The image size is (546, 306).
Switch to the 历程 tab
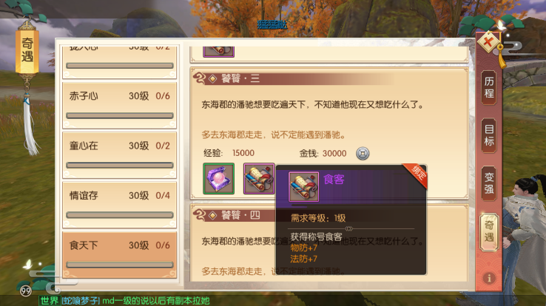point(489,88)
